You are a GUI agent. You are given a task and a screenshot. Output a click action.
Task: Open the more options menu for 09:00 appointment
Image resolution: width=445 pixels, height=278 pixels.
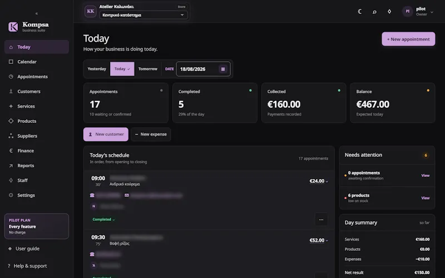coord(322,220)
